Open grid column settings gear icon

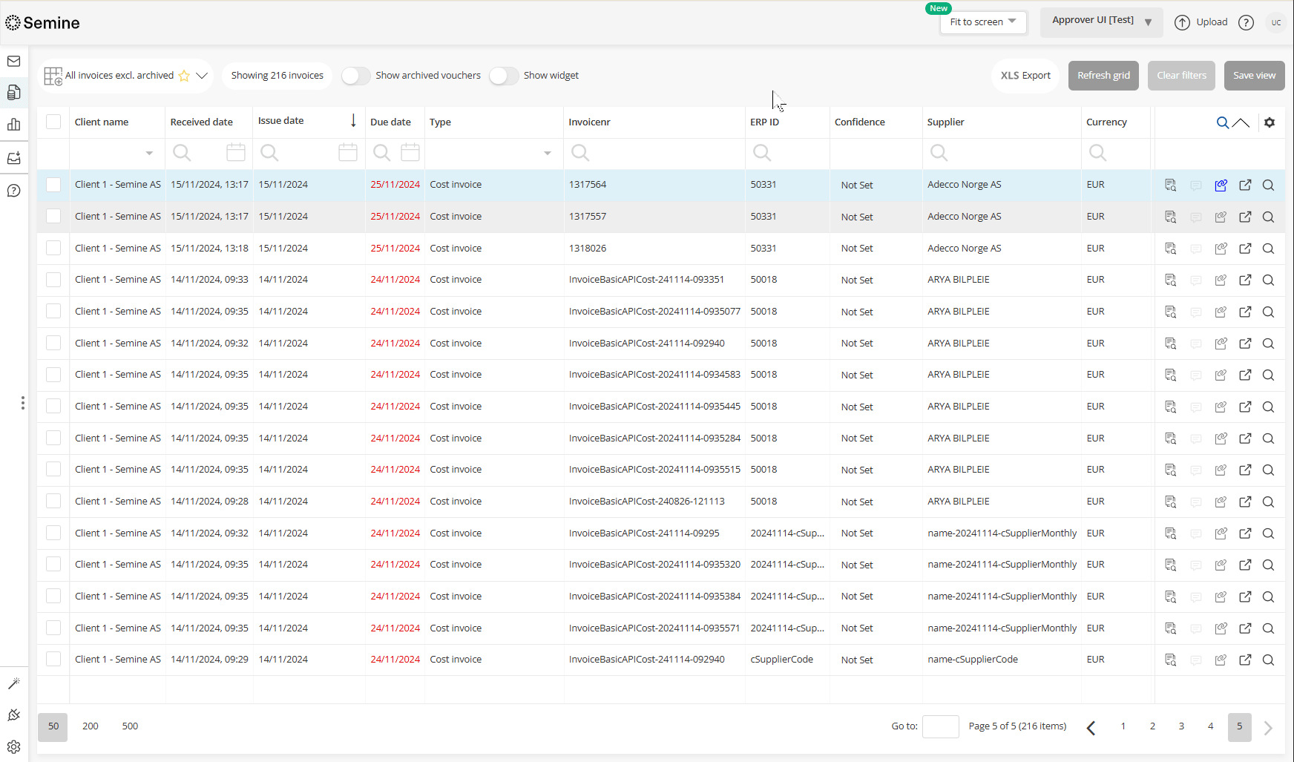point(1270,122)
